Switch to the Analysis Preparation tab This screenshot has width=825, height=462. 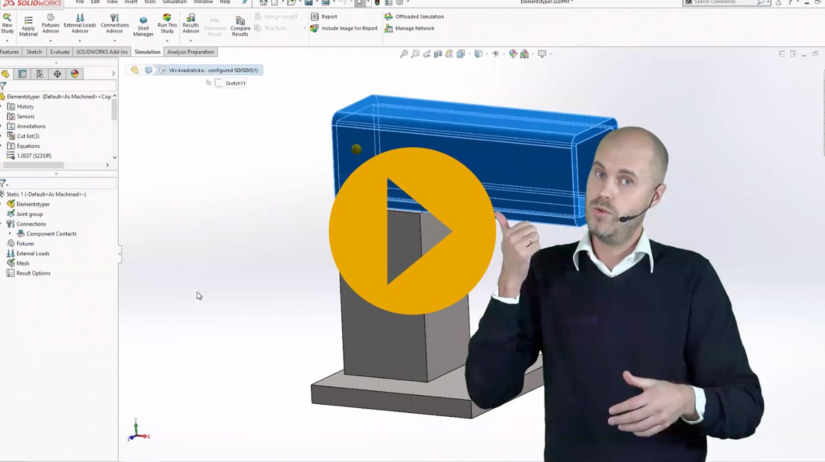pyautogui.click(x=191, y=52)
